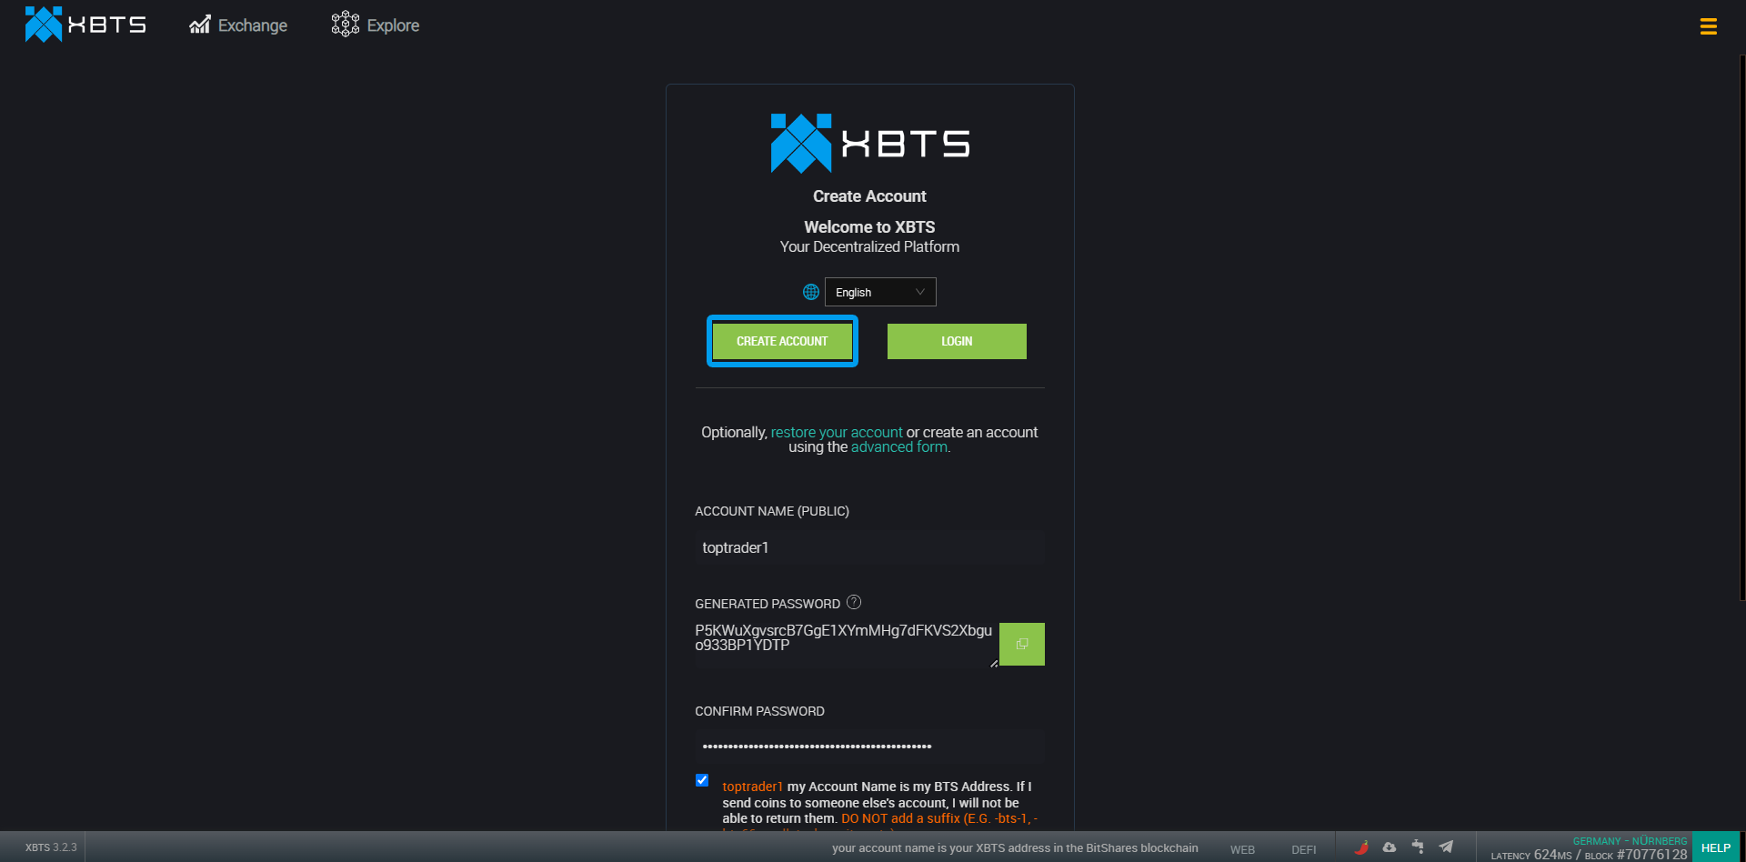Image resolution: width=1746 pixels, height=862 pixels.
Task: Open the Explore page
Action: [376, 25]
